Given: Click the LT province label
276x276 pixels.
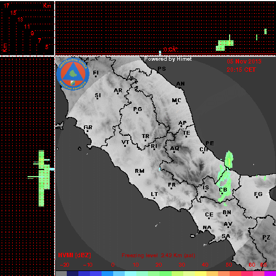Looking at the screenshot, I should pyautogui.click(x=155, y=194).
